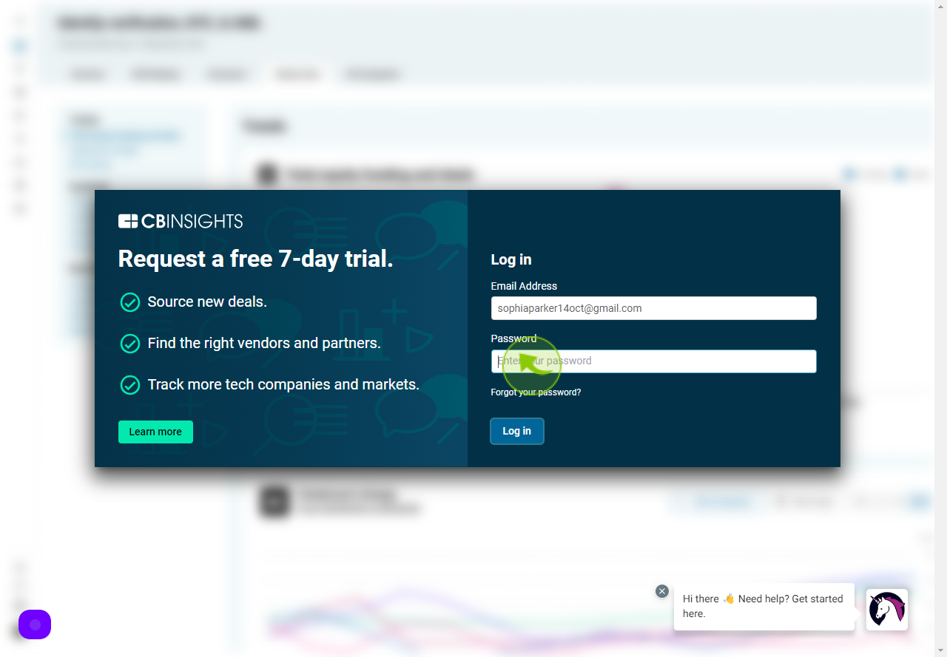The width and height of the screenshot is (947, 657).
Task: Click the Find the right vendors checkmark
Action: 130,344
